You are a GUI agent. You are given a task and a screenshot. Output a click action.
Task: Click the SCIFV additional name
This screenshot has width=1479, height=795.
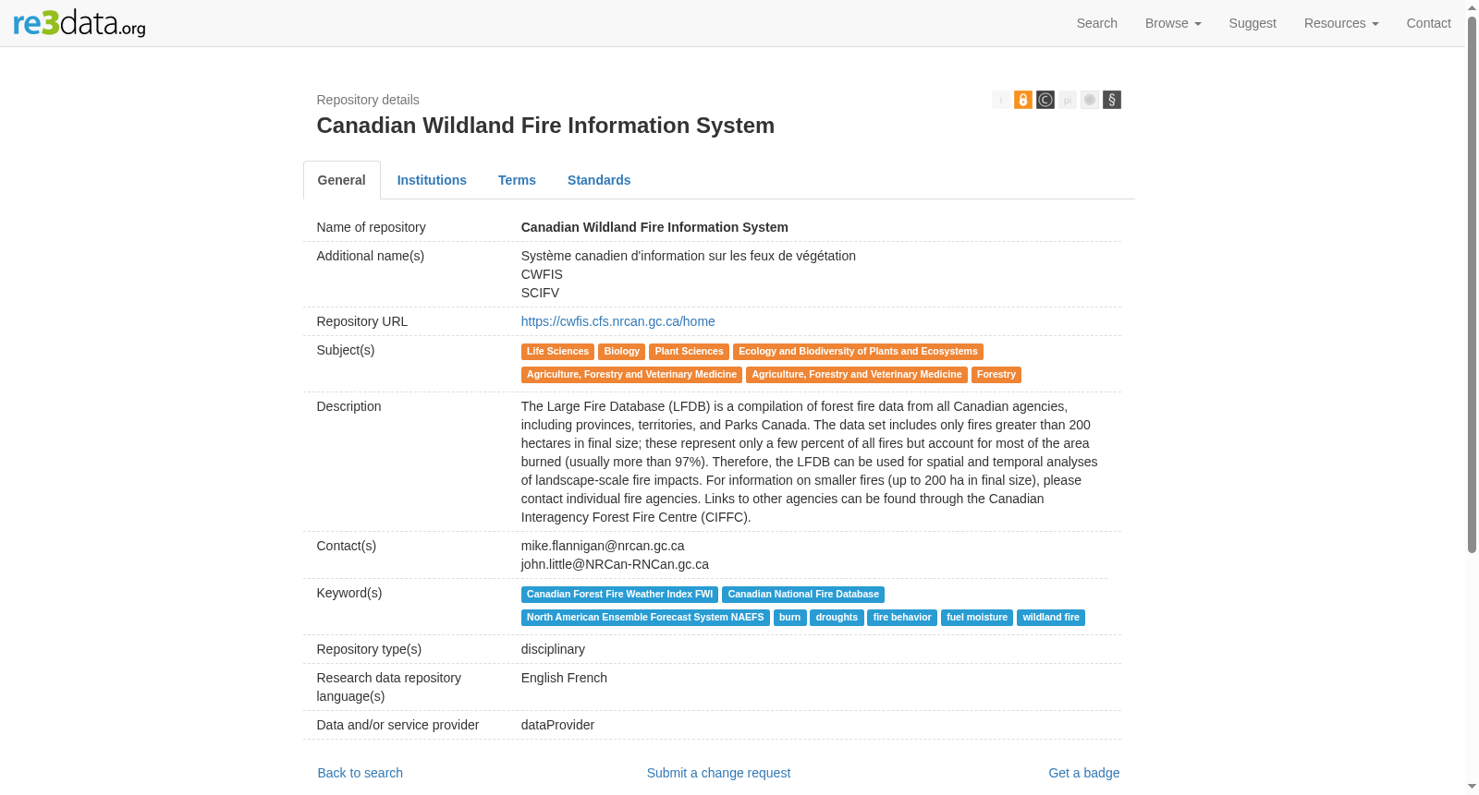tap(540, 293)
